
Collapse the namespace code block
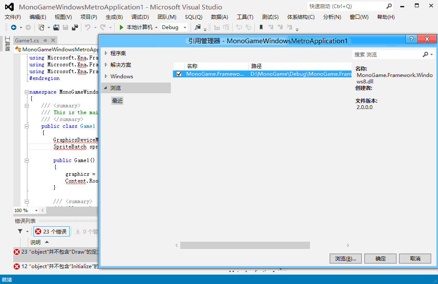click(27, 92)
